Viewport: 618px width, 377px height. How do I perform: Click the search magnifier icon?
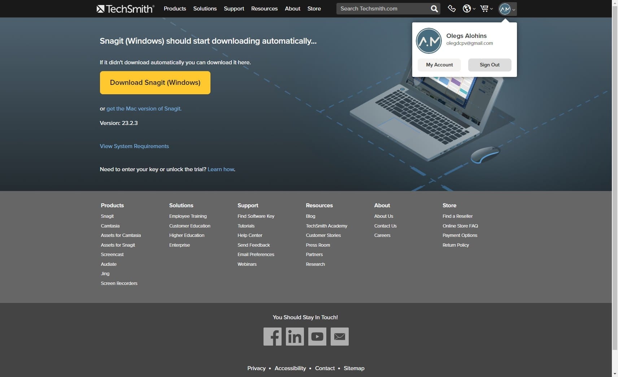click(434, 9)
